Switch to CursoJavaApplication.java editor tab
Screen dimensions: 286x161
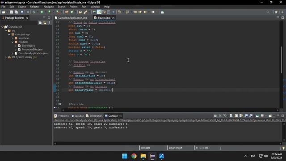click(x=72, y=18)
